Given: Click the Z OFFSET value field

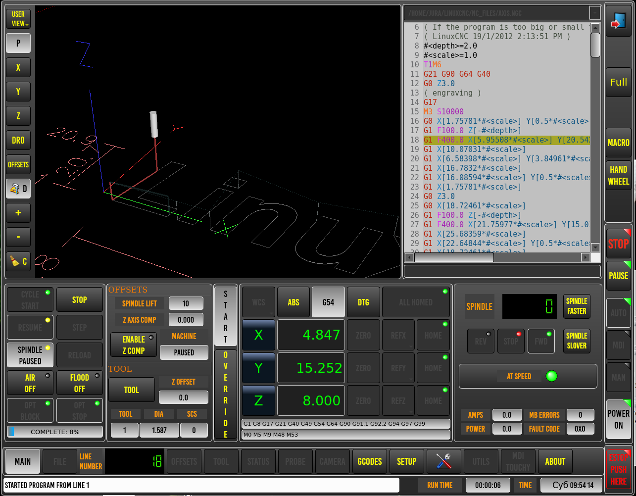Looking at the screenshot, I should 184,397.
